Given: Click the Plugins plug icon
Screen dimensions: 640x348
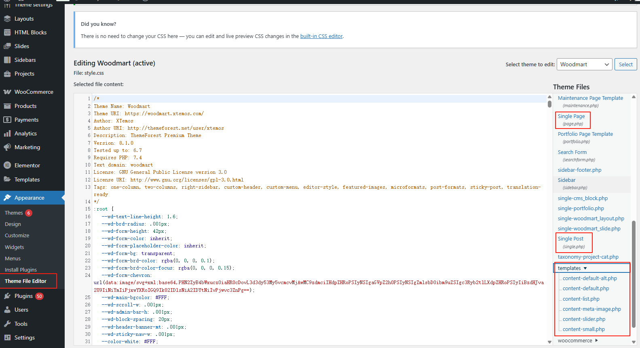Looking at the screenshot, I should click(x=7, y=296).
